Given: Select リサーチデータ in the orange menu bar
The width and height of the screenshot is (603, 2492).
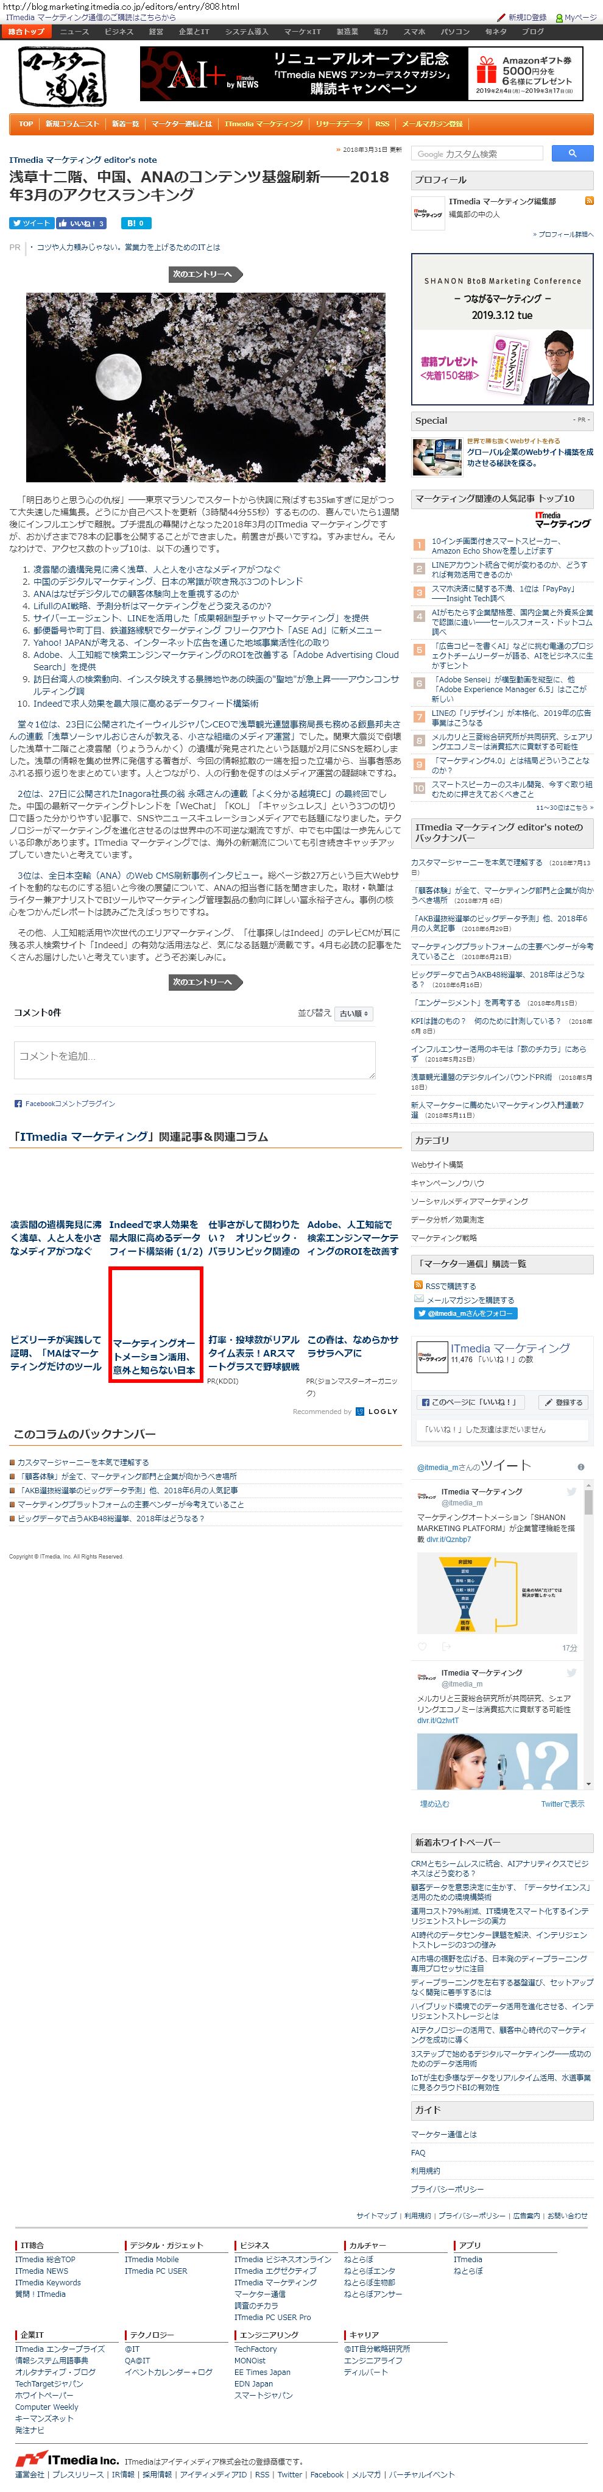Looking at the screenshot, I should (x=339, y=124).
